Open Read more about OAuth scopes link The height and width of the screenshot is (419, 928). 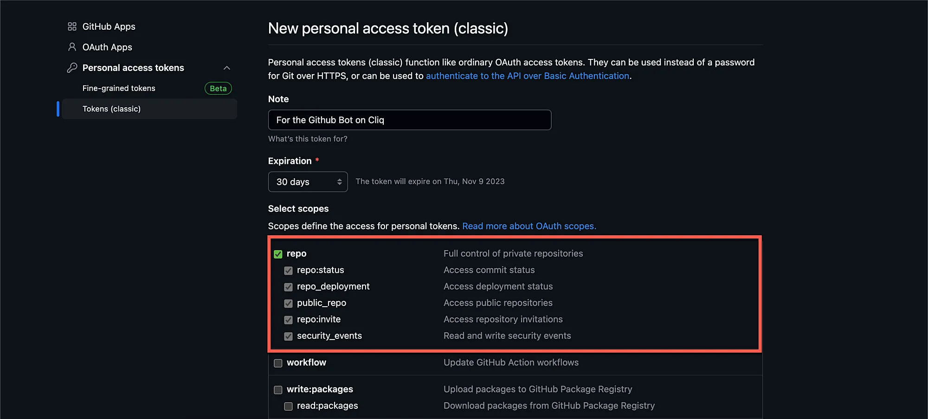(529, 226)
